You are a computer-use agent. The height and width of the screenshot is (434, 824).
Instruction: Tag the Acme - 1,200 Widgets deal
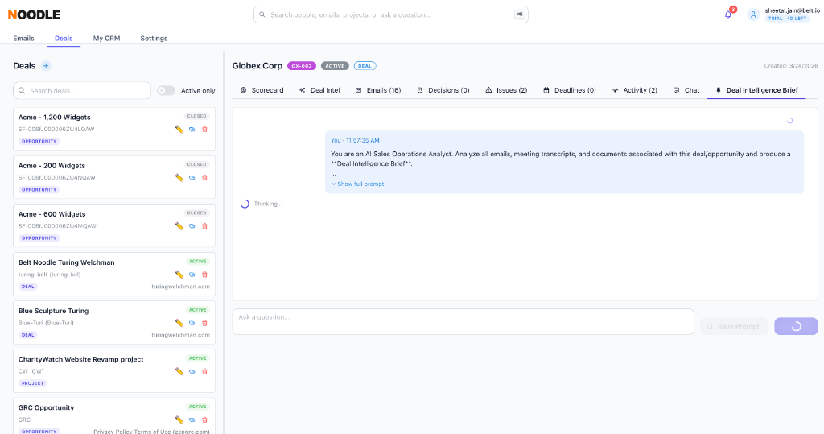point(192,130)
